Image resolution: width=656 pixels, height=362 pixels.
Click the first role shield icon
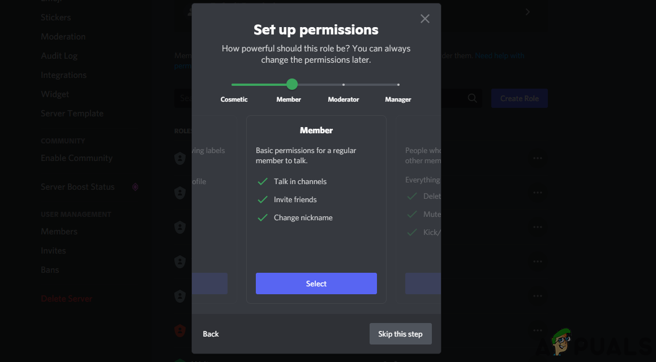[x=180, y=159]
